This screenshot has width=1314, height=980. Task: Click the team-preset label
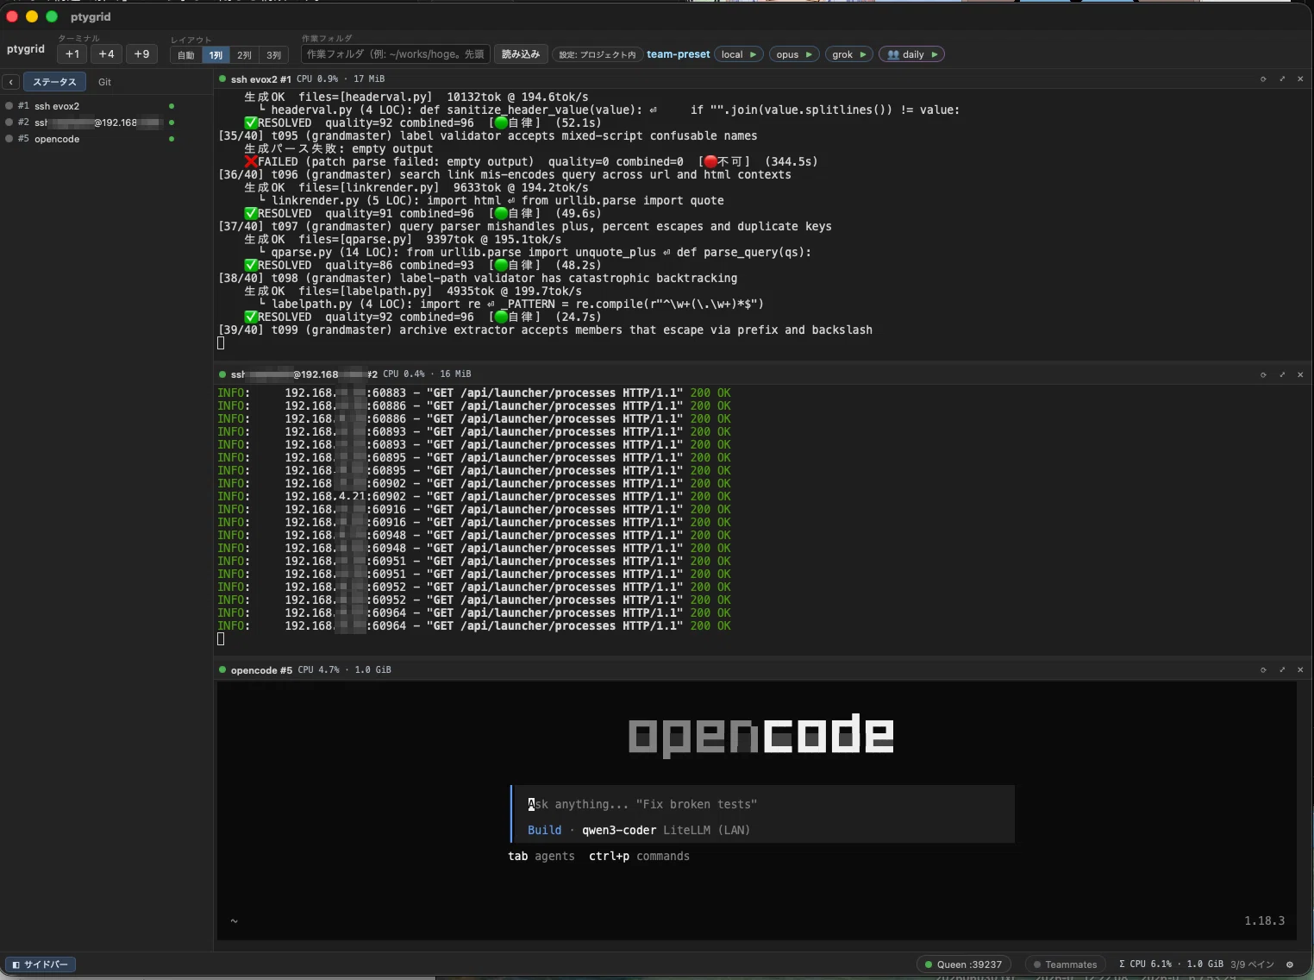679,54
